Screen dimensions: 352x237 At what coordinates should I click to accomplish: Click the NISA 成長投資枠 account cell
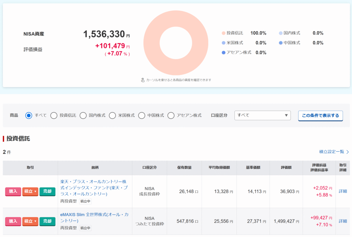(x=150, y=191)
